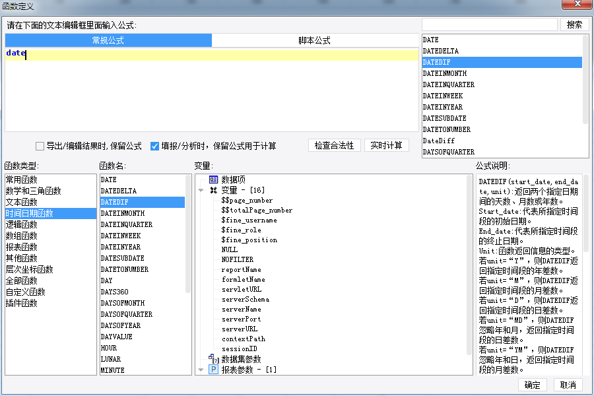594x396 pixels.
Task: Click the 公式说明 panel scrollbar
Action: [585, 214]
